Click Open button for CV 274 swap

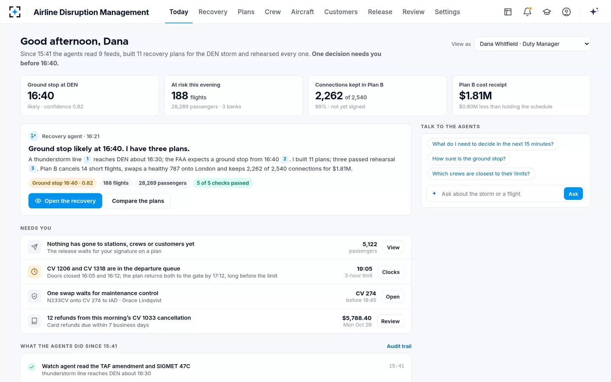coord(392,297)
